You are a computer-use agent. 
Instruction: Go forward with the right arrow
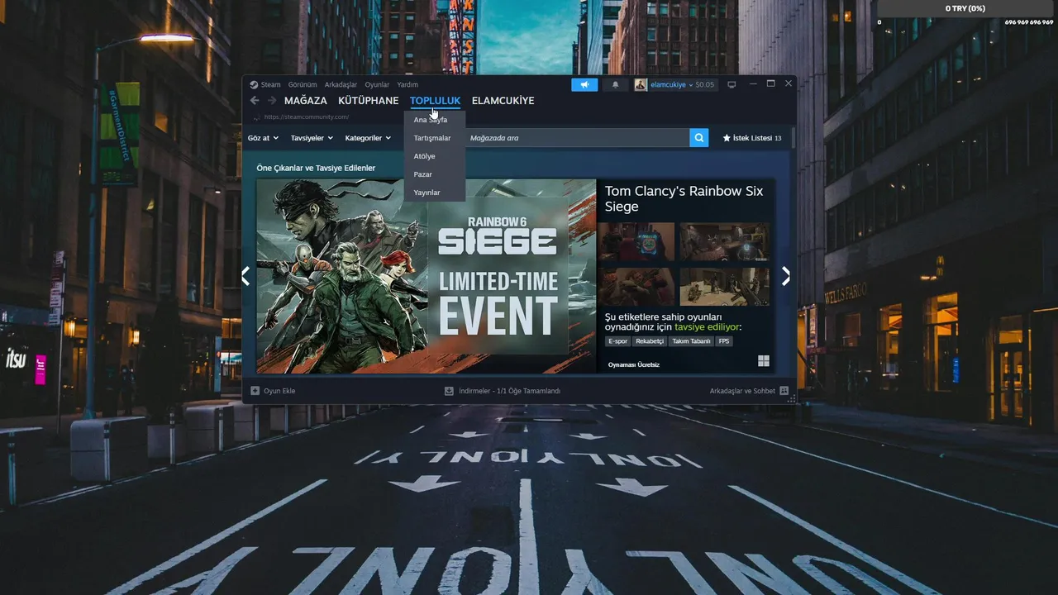tap(272, 101)
